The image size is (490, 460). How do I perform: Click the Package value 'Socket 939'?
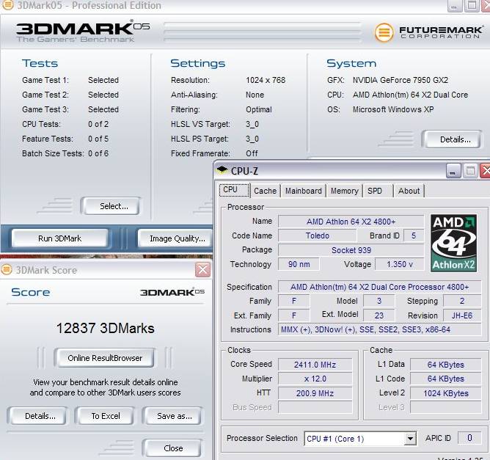coord(351,250)
